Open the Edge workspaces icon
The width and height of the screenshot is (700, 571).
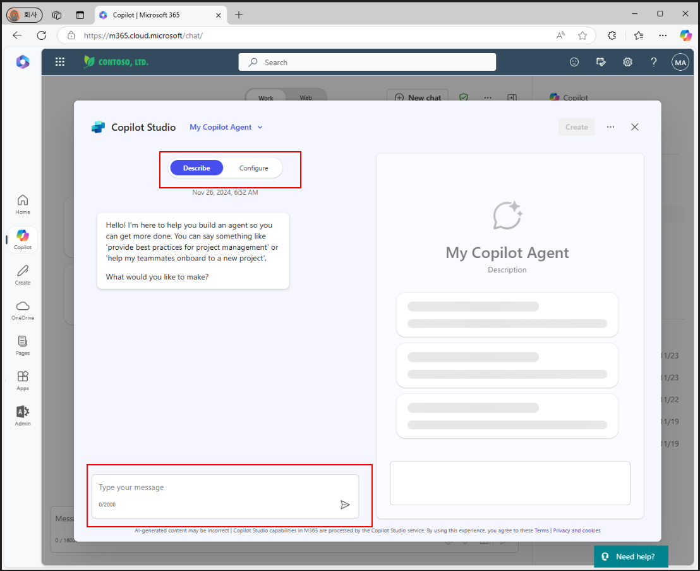tap(57, 15)
